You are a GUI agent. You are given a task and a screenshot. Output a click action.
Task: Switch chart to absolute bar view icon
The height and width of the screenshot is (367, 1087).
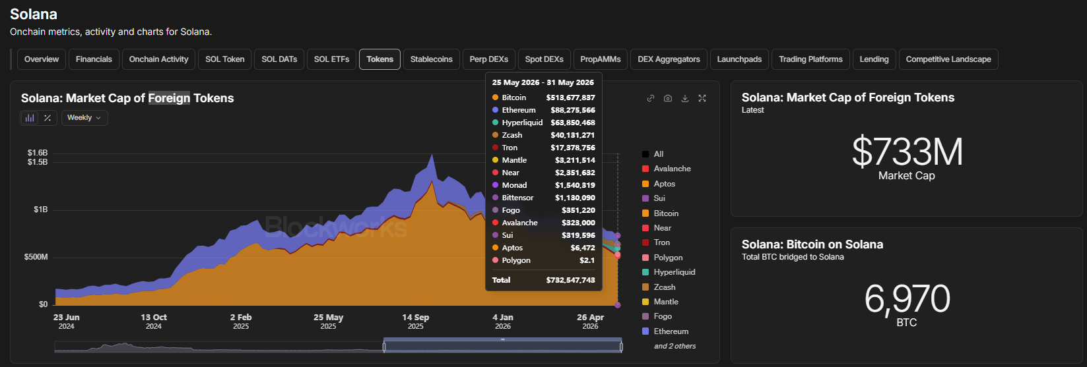30,118
